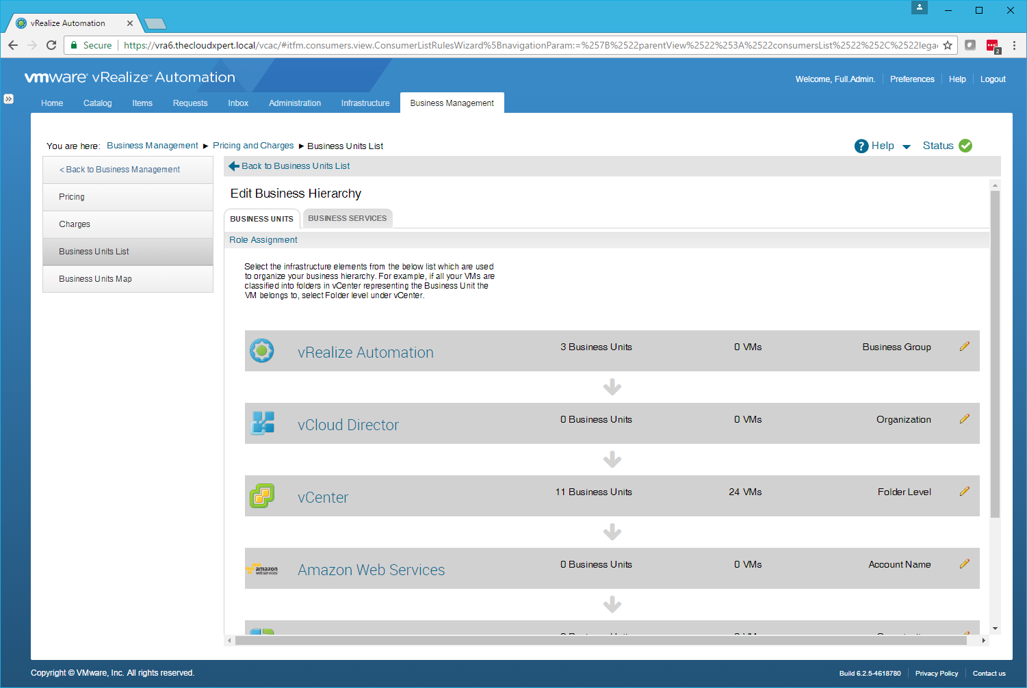Image resolution: width=1027 pixels, height=688 pixels.
Task: Click the blue Help question mark icon
Action: [x=861, y=146]
